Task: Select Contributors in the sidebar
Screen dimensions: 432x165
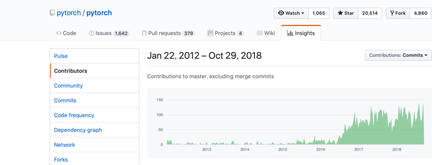Action: [x=94, y=71]
